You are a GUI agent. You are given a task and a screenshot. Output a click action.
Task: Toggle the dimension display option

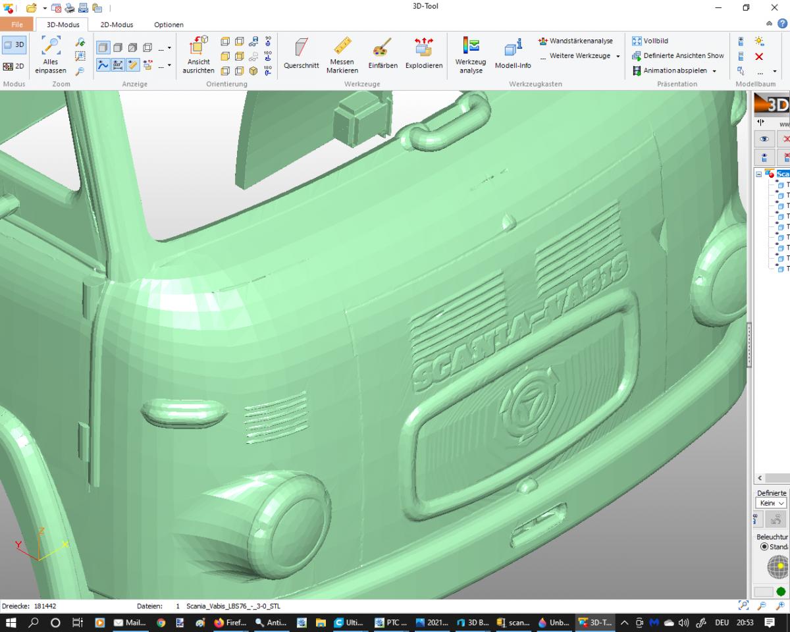[x=118, y=65]
